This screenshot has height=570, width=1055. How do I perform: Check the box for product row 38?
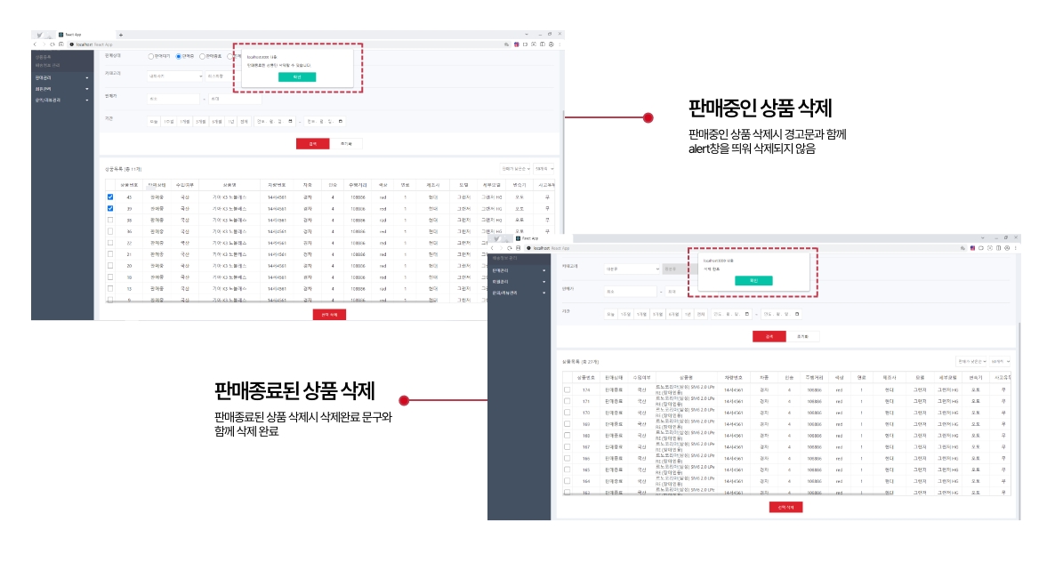[110, 220]
